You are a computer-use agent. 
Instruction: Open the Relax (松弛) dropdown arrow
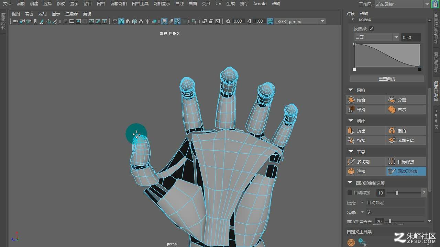[362, 203]
